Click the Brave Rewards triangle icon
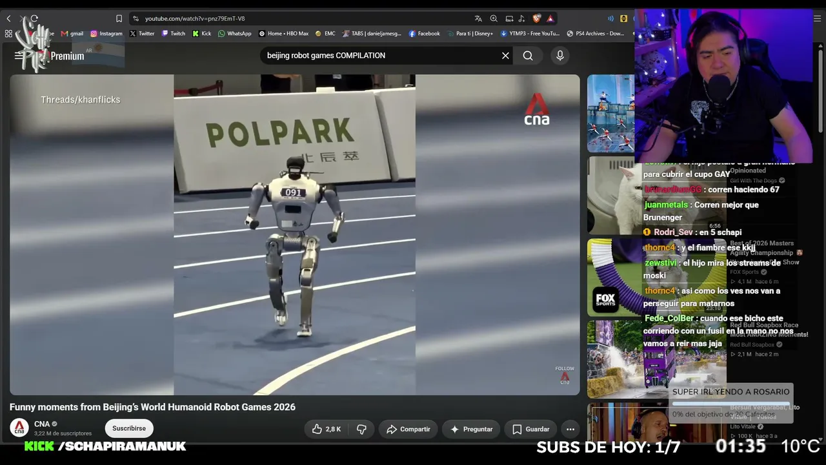Viewport: 826px width, 465px height. pyautogui.click(x=550, y=19)
